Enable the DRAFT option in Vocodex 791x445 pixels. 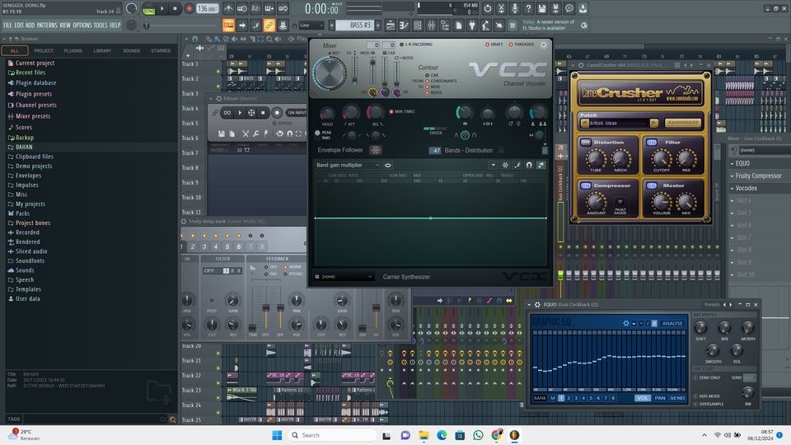(488, 44)
